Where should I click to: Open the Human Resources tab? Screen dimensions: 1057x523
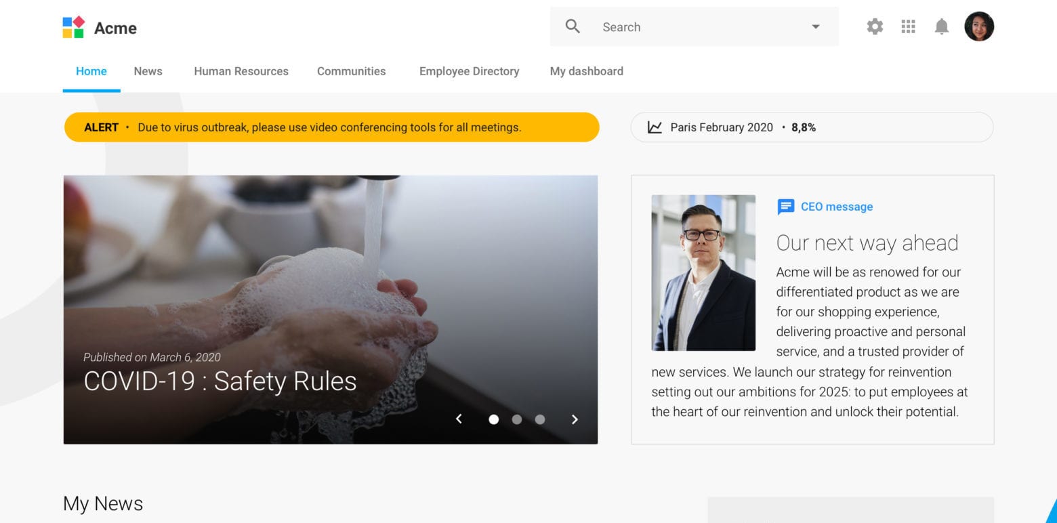241,71
